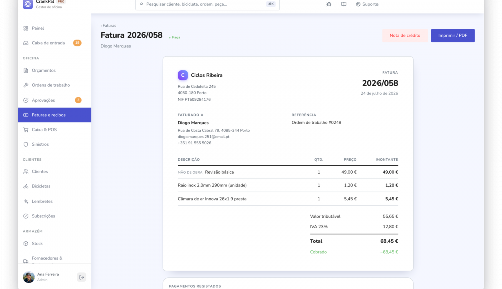Open the documentation book icon
This screenshot has height=289, width=502.
tap(344, 4)
